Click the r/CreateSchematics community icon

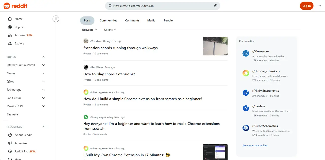(x=246, y=128)
